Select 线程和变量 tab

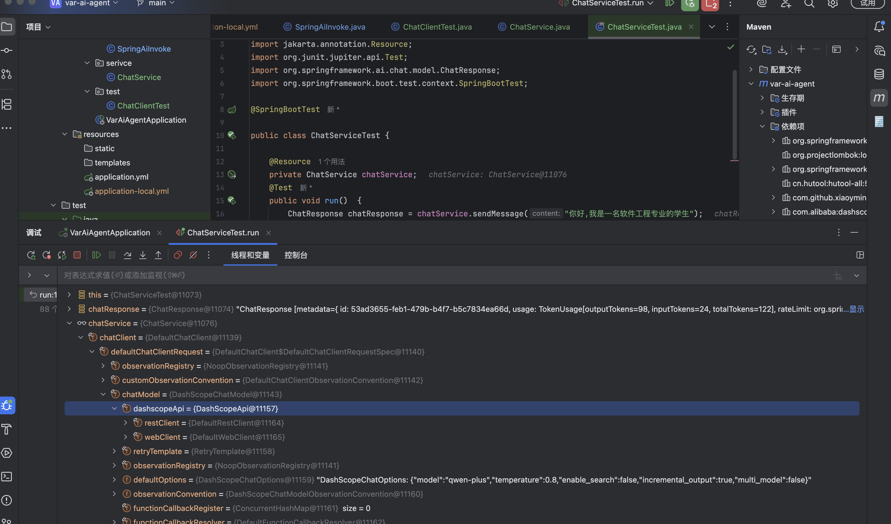(250, 255)
